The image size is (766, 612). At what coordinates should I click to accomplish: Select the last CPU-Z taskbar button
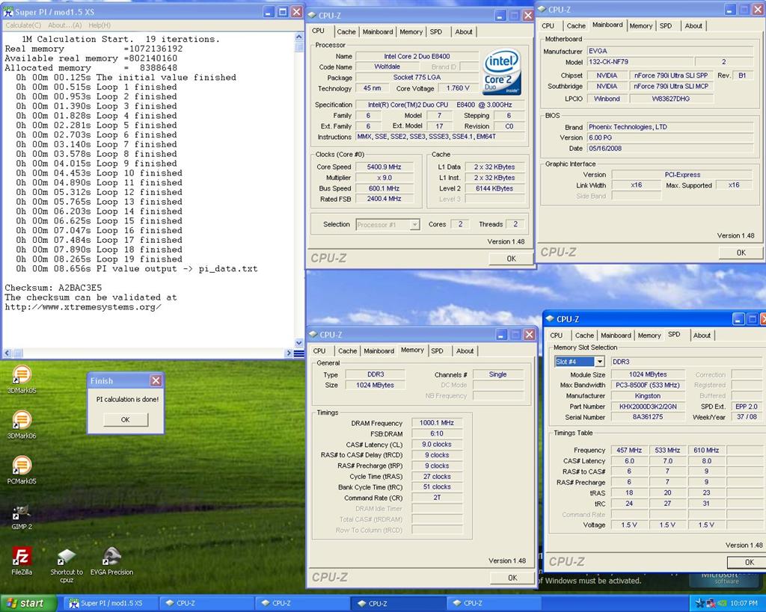pyautogui.click(x=494, y=603)
